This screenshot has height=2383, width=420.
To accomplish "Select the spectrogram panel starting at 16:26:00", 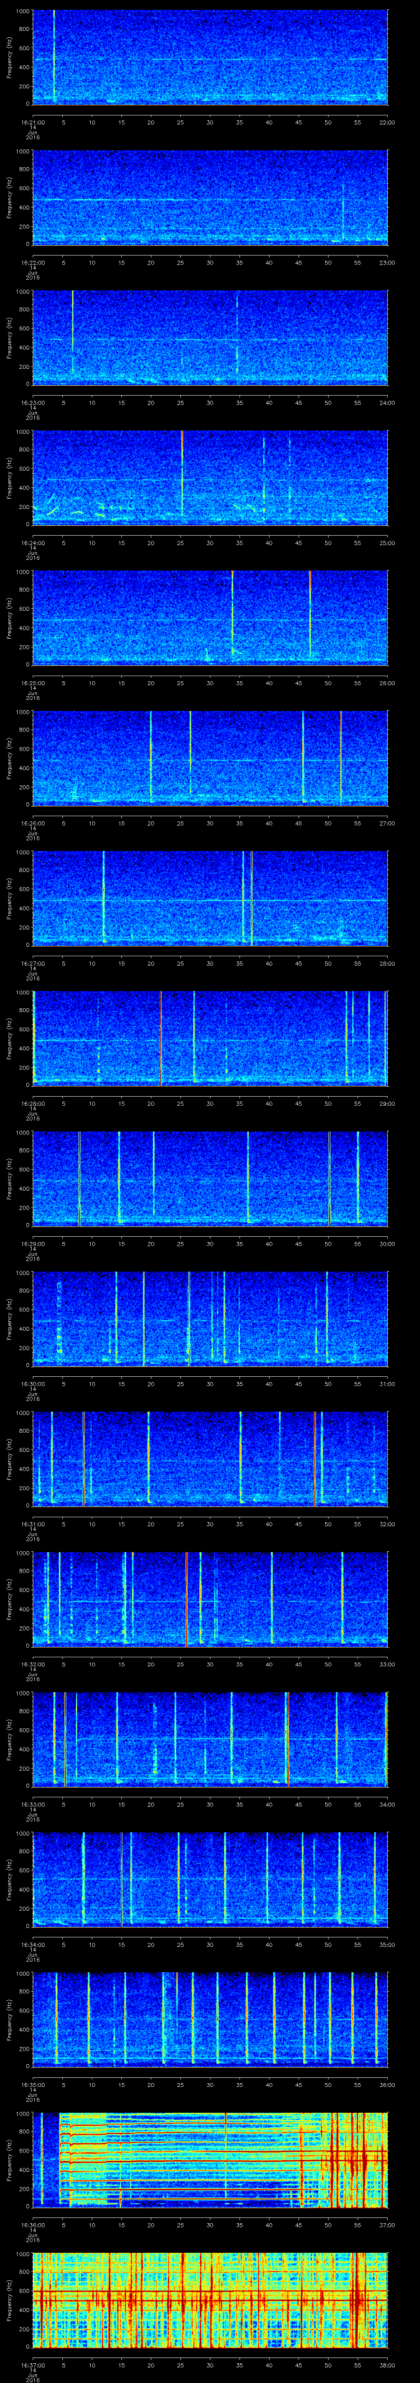I will tap(210, 759).
